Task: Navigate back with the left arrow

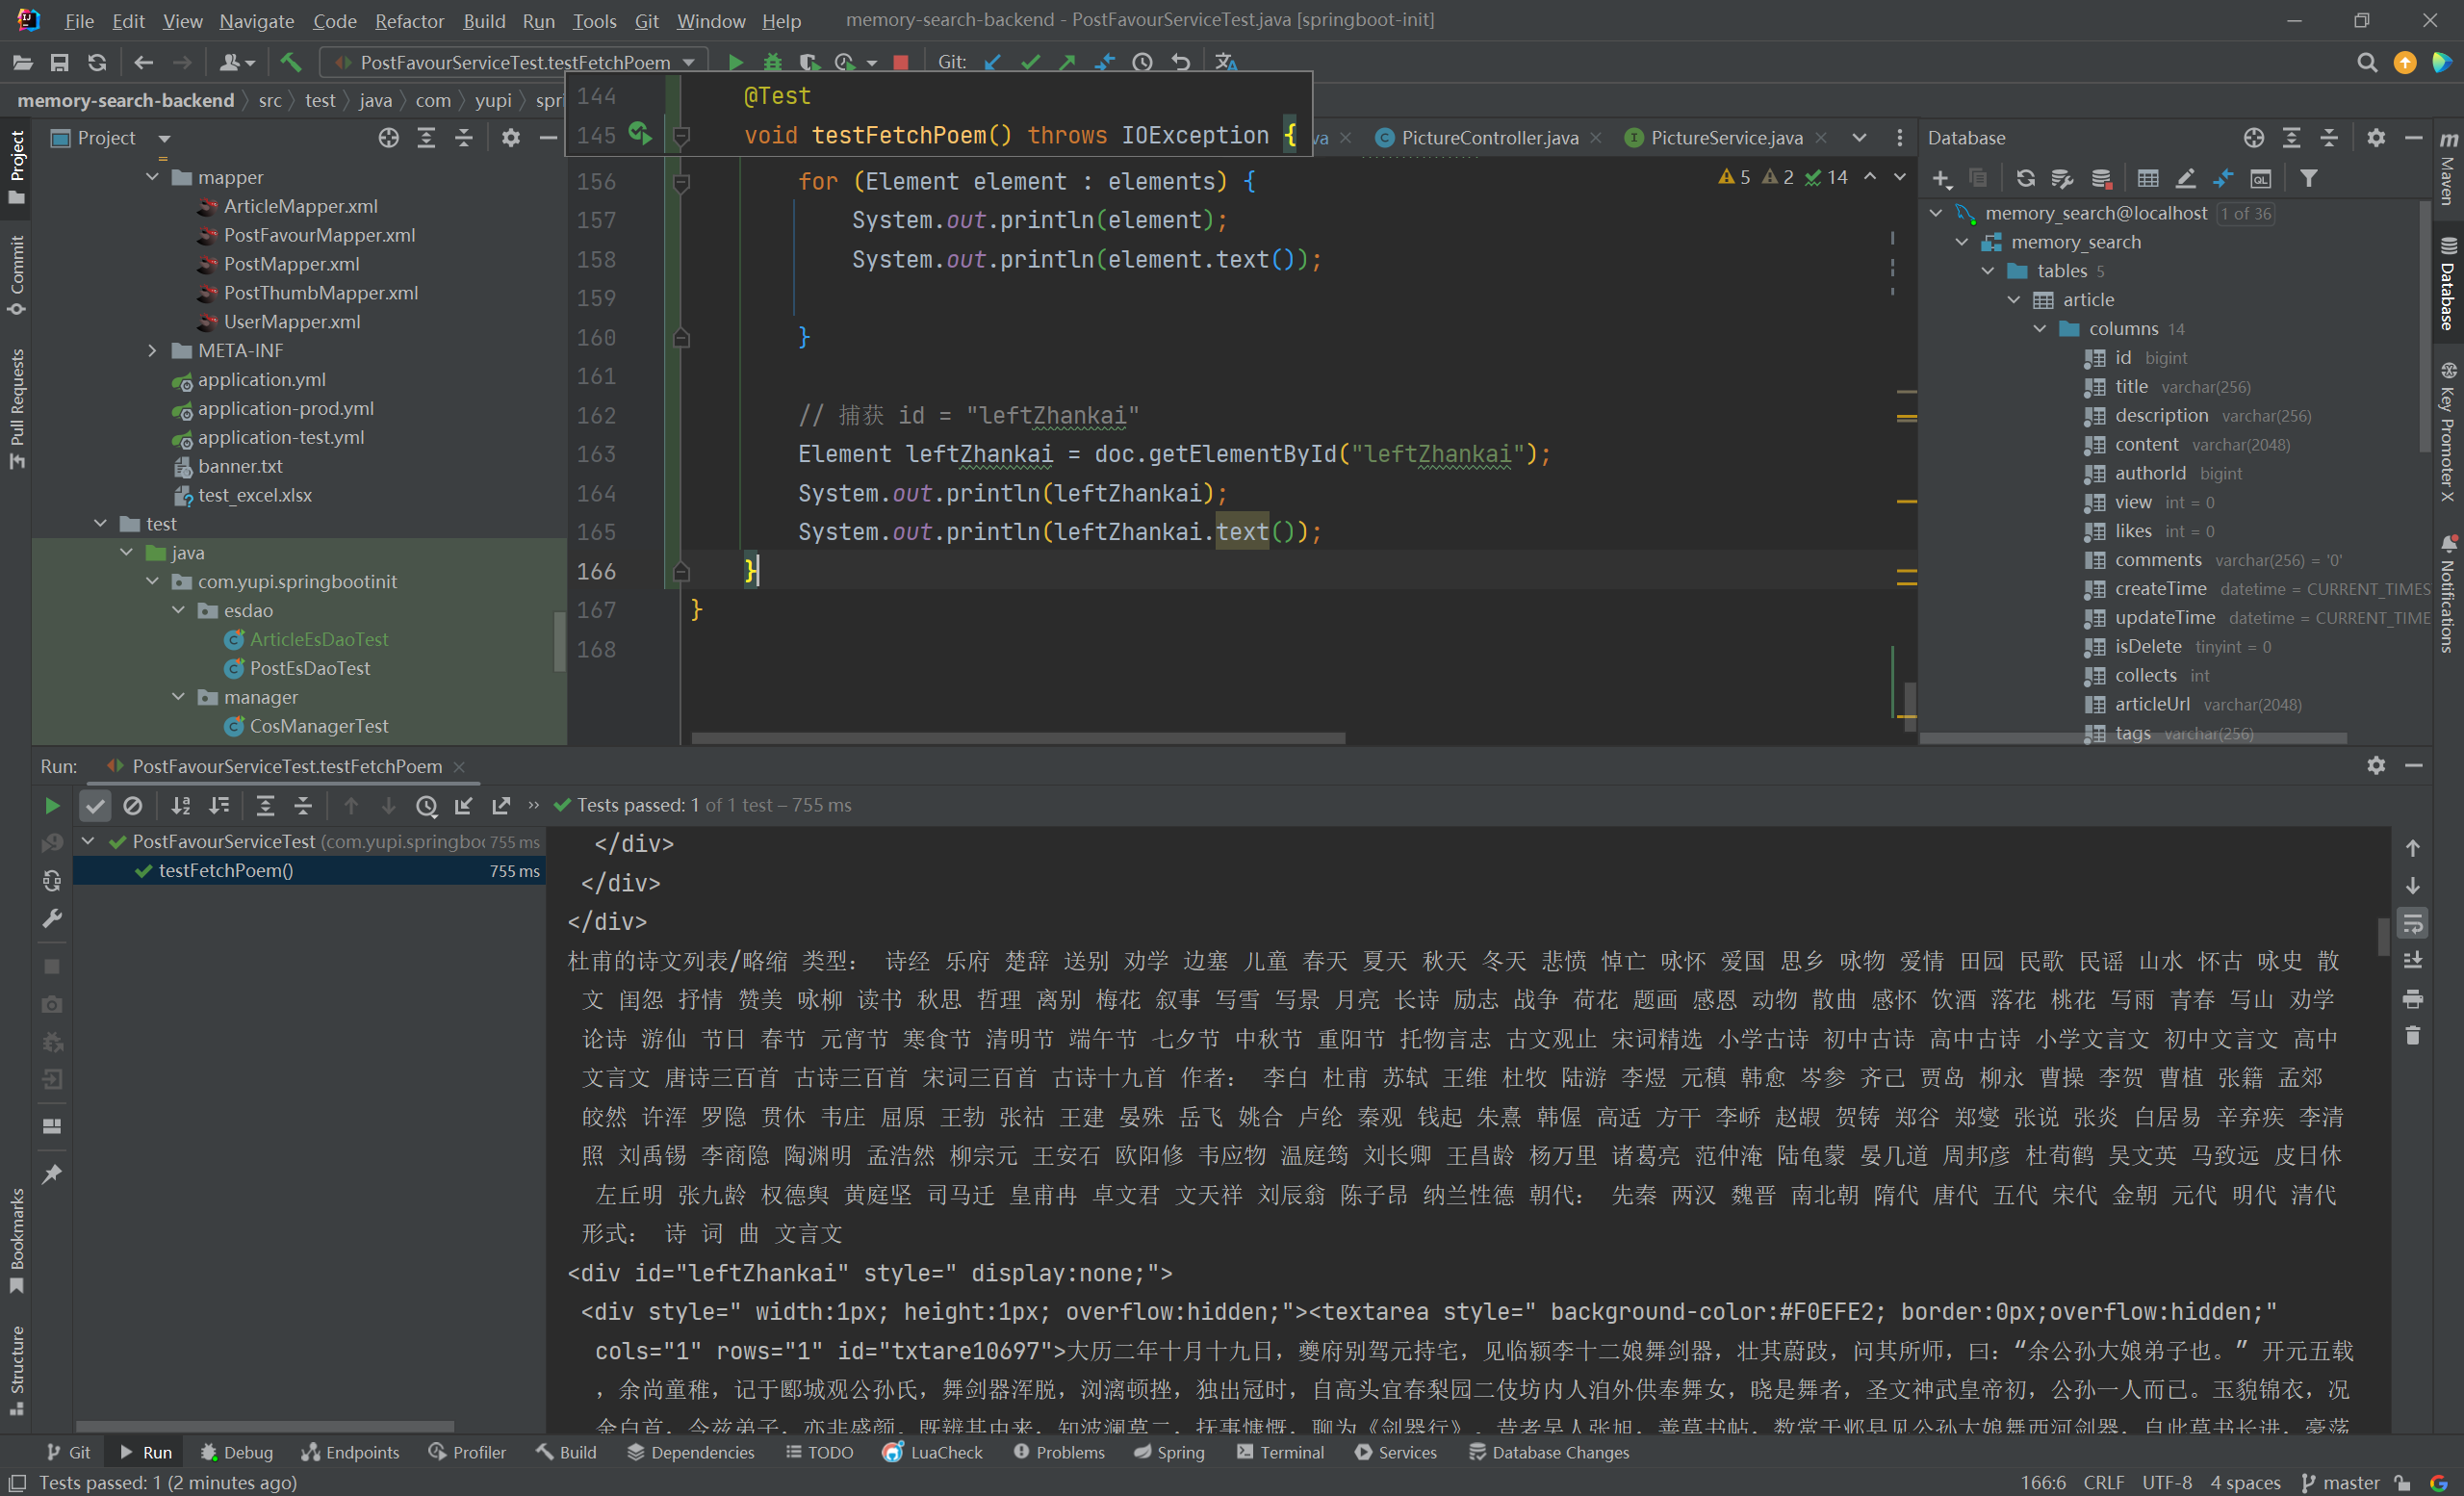Action: tap(143, 62)
